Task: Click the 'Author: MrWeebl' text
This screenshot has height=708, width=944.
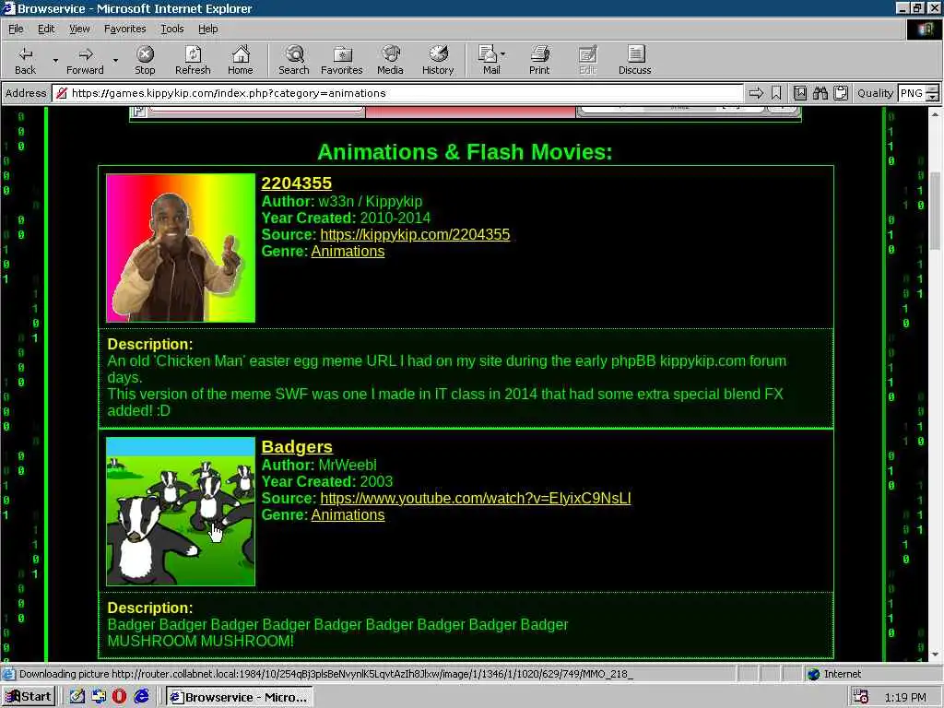Action: [x=319, y=465]
